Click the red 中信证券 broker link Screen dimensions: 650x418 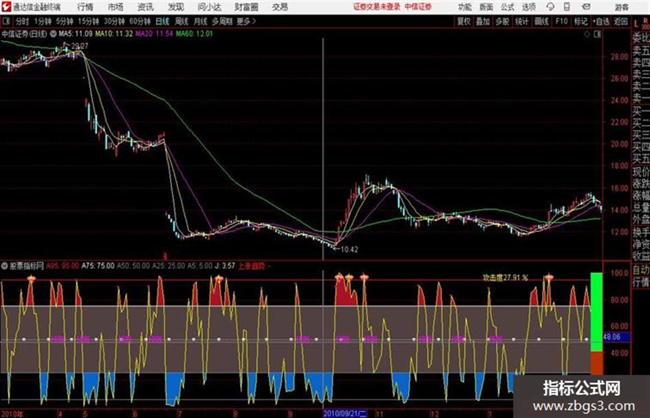coord(418,7)
